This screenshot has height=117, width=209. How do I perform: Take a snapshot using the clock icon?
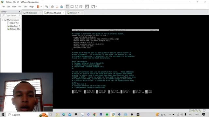(53, 6)
